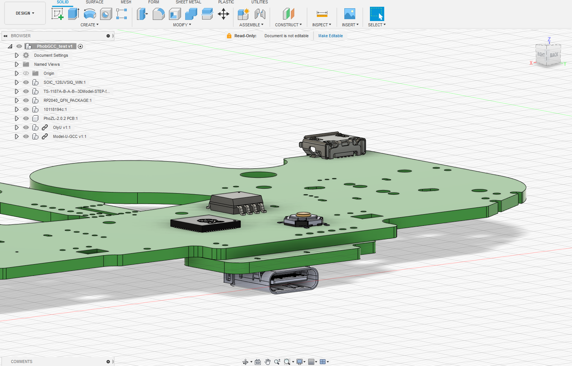Switch to the SHEET METAL tab
Viewport: 572px width, 366px height.
point(188,2)
